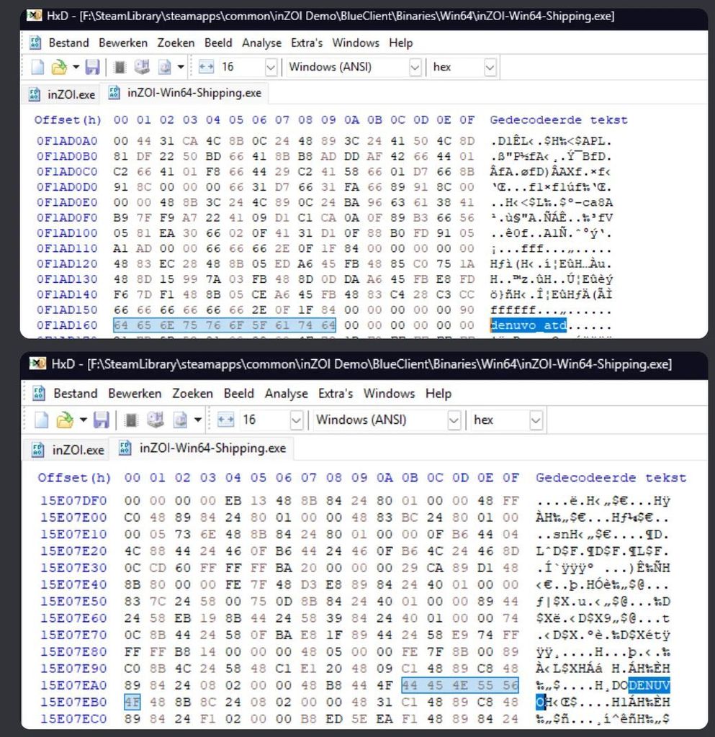Click Open RAM chip icon in bottom window

pos(131,420)
